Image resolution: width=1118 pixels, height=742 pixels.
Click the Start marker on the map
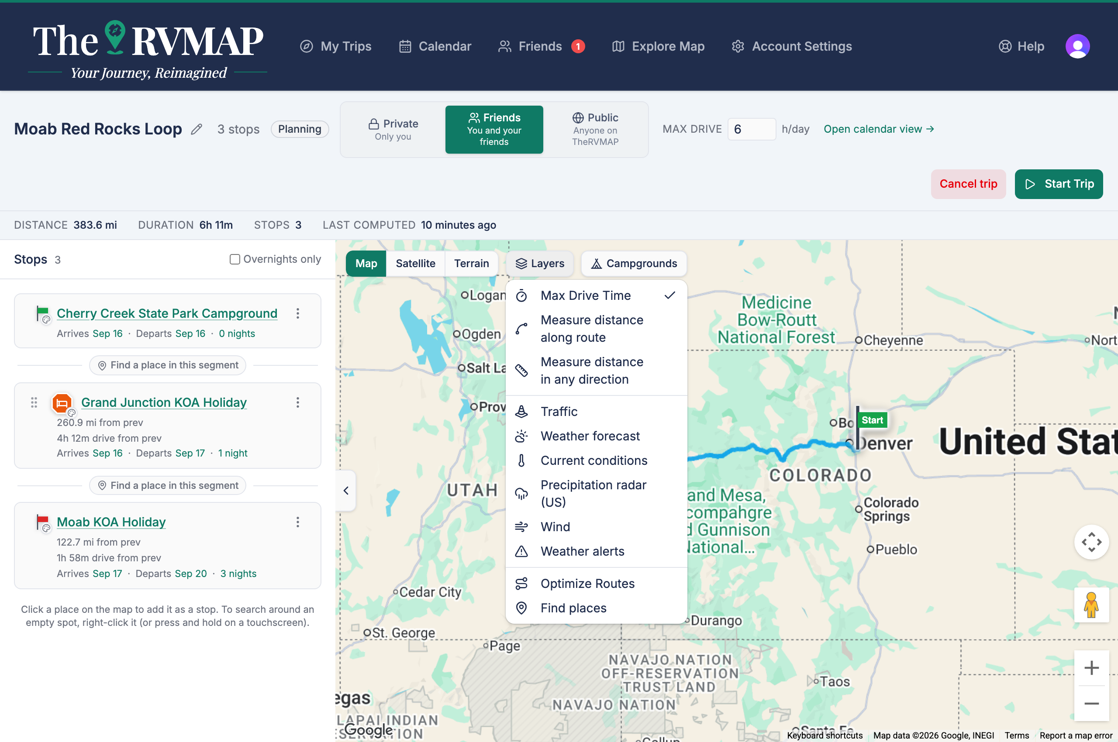(x=872, y=420)
